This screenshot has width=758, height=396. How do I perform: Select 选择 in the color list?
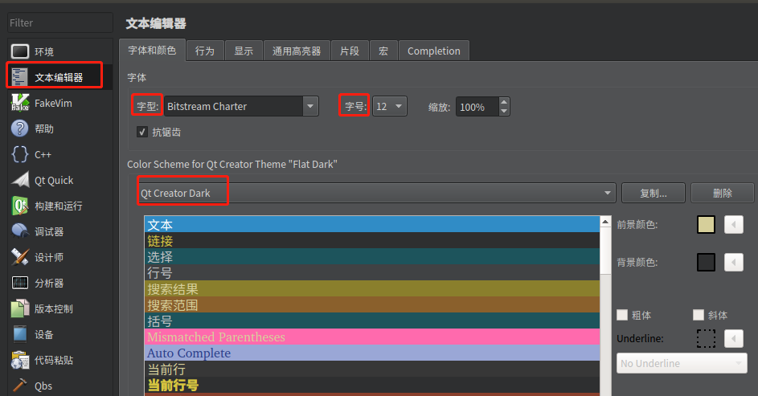371,256
